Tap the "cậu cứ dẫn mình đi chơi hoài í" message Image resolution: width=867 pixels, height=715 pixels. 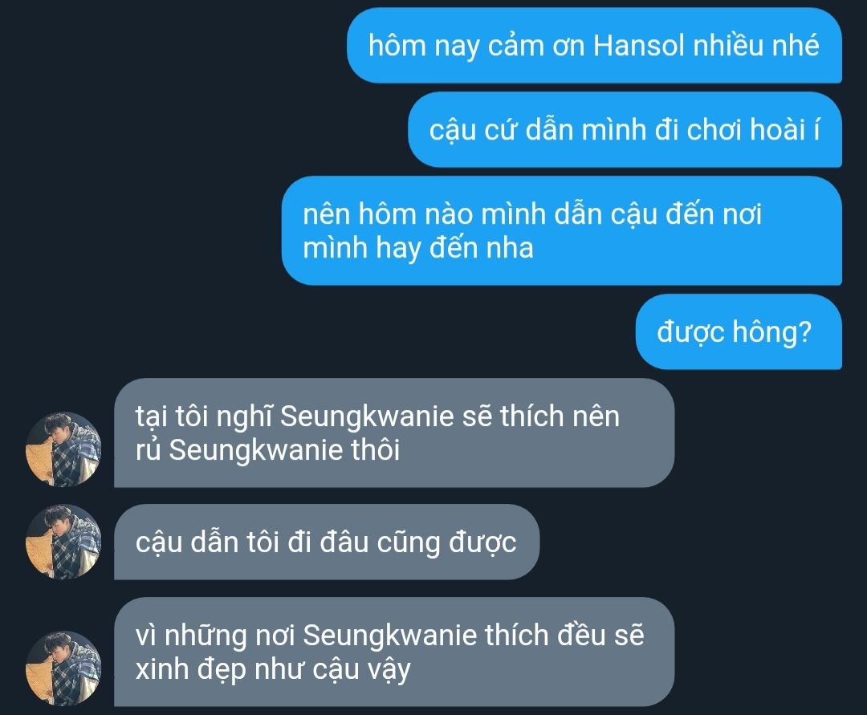click(625, 130)
